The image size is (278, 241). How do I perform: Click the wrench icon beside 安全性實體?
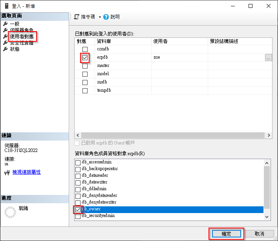(x=5, y=43)
